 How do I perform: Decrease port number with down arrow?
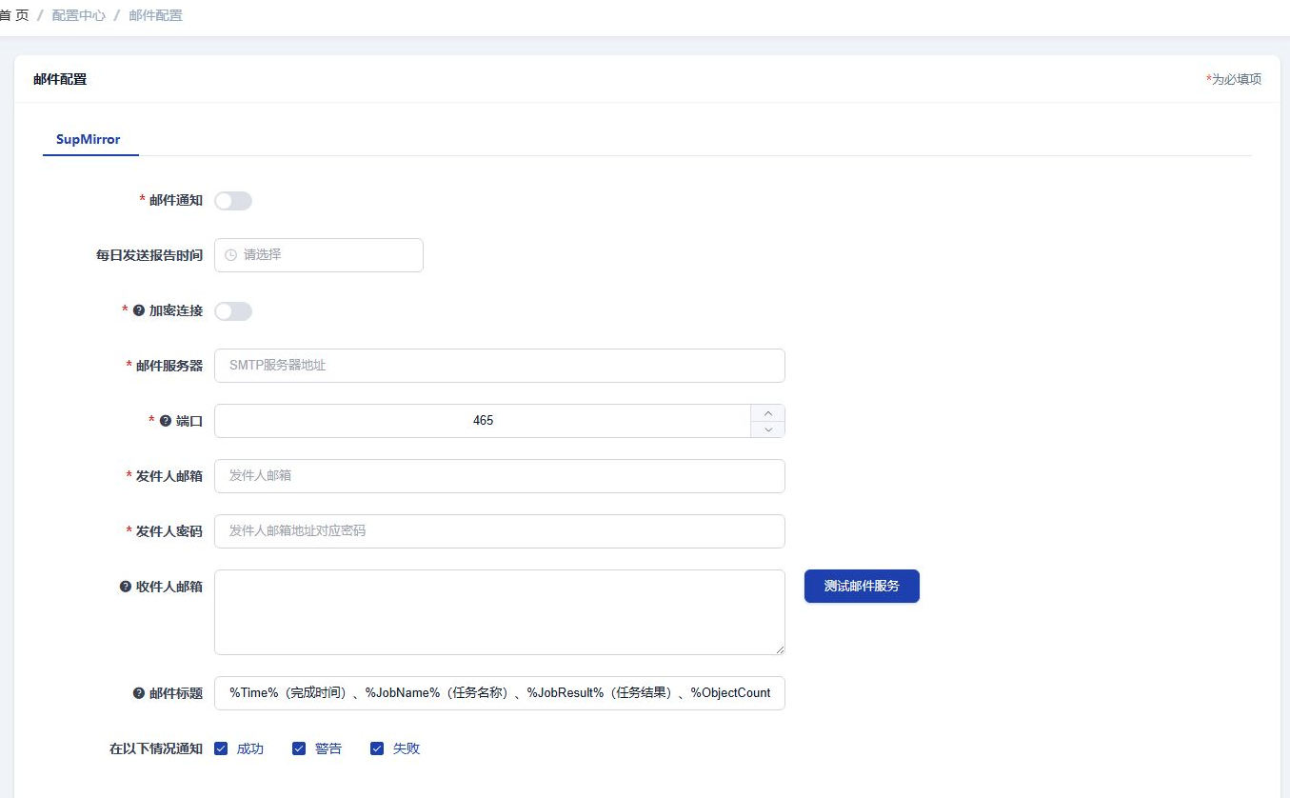point(768,429)
